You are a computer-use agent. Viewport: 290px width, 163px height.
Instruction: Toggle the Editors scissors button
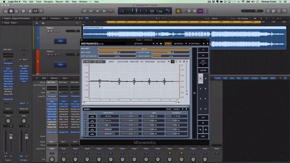[41, 11]
